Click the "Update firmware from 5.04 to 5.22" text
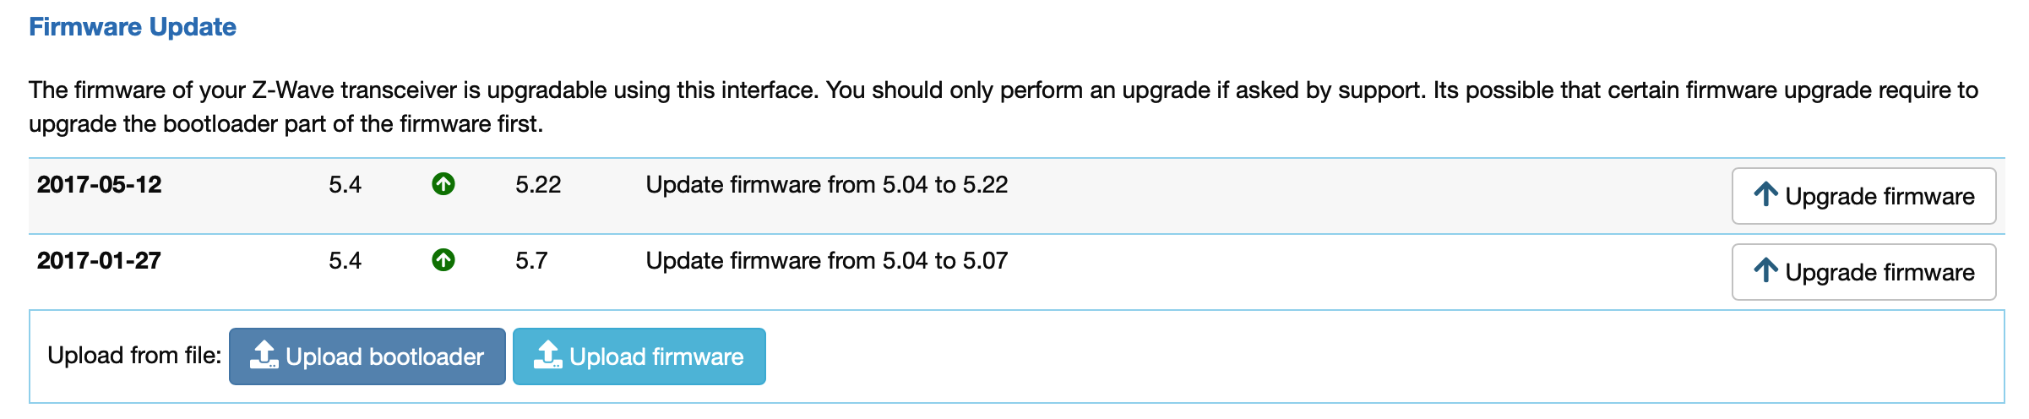The image size is (2029, 419). coord(826,184)
